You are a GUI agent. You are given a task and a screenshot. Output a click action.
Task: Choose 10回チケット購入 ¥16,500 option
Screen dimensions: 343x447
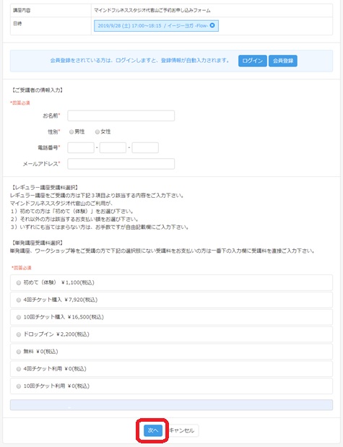pyautogui.click(x=171, y=317)
